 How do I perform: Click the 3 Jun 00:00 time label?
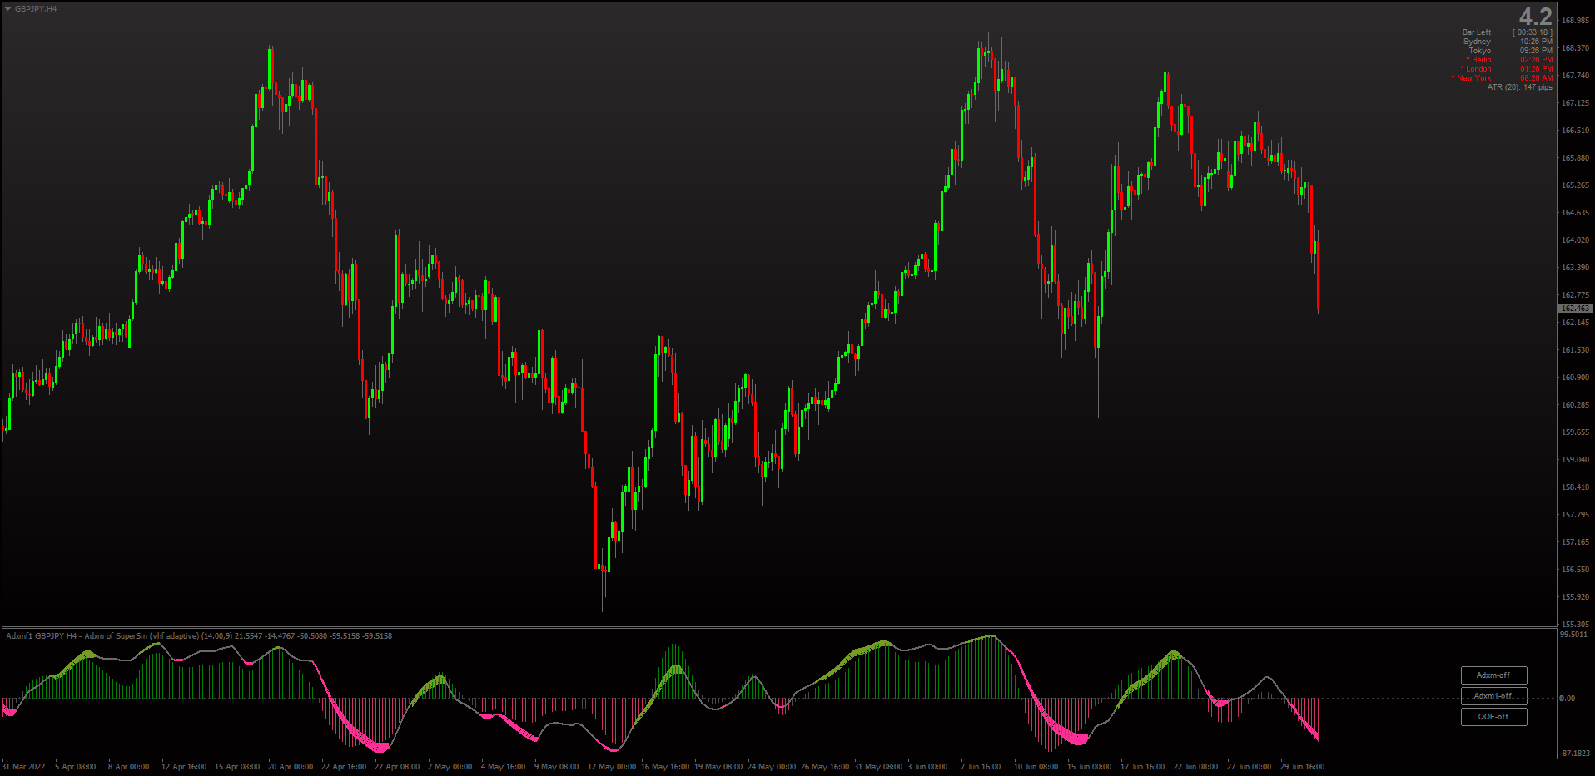point(927,767)
